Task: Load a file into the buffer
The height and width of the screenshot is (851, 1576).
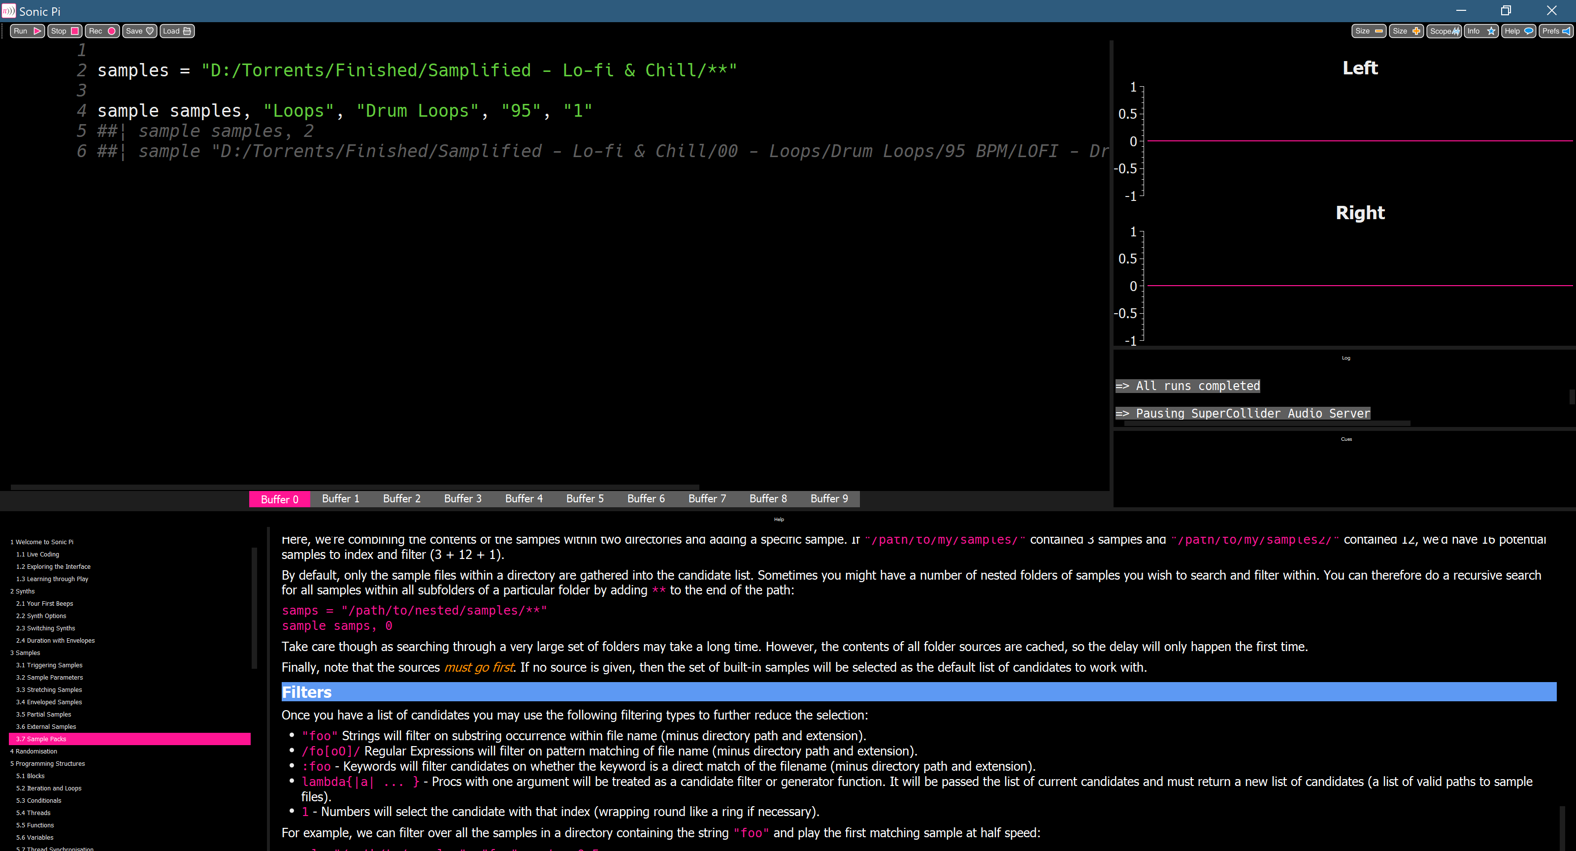Action: [x=177, y=31]
